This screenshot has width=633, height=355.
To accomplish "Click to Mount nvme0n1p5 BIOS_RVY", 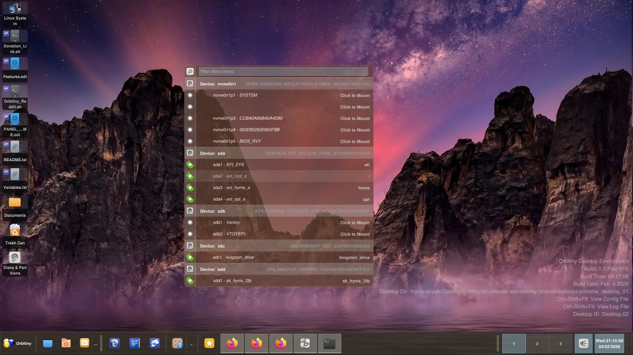I will [x=355, y=141].
